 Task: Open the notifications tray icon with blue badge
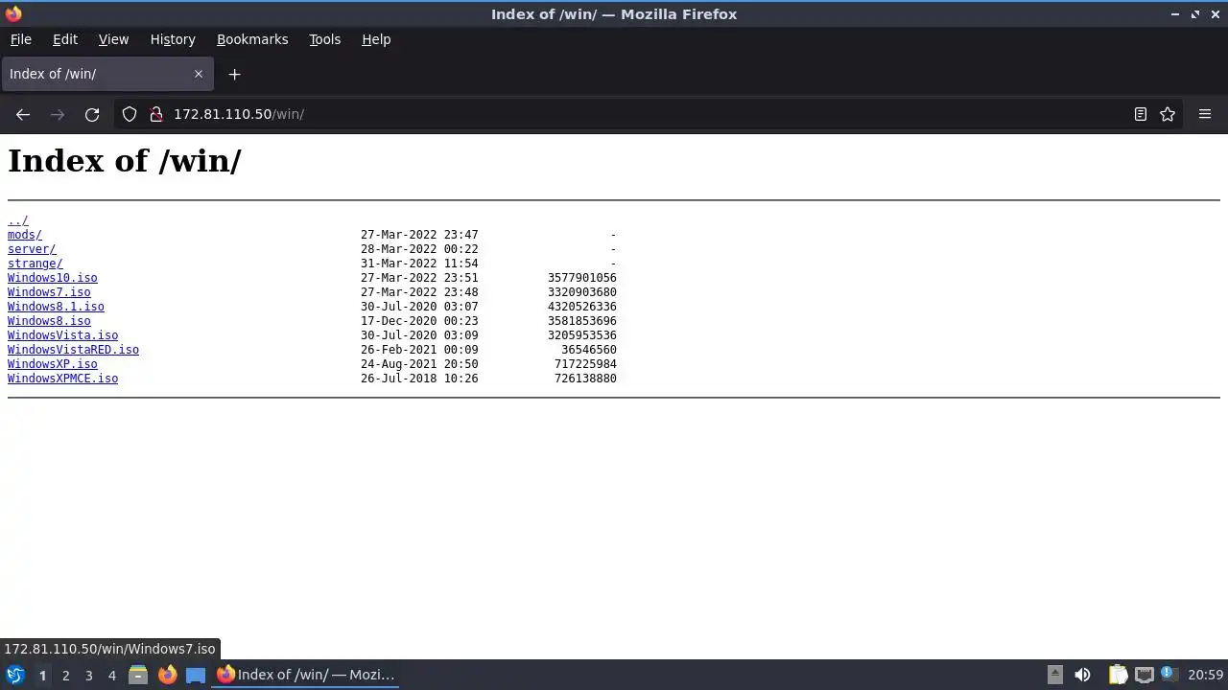coord(1169,675)
